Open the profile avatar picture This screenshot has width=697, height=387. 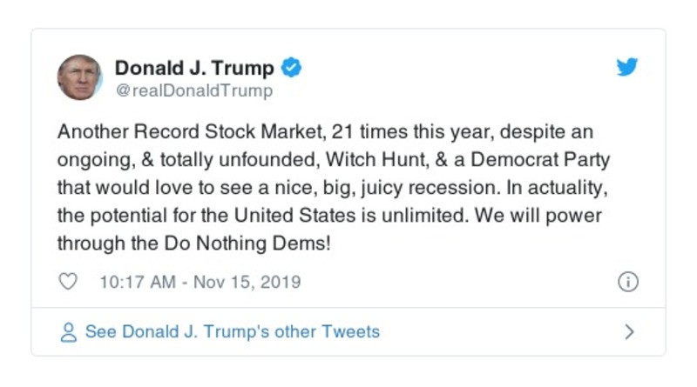coord(80,77)
